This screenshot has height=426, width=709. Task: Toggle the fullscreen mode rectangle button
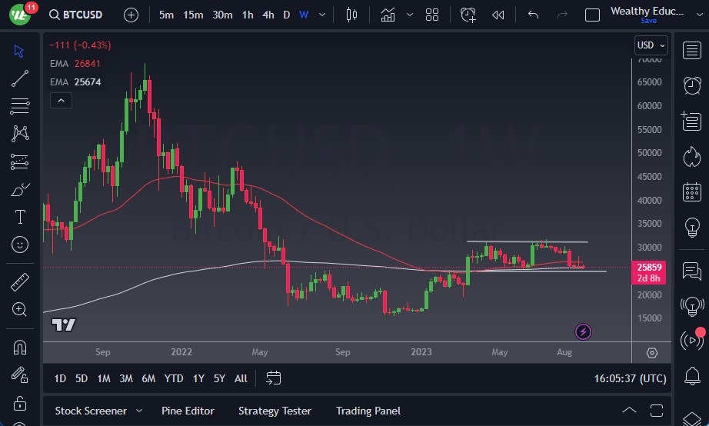point(592,15)
